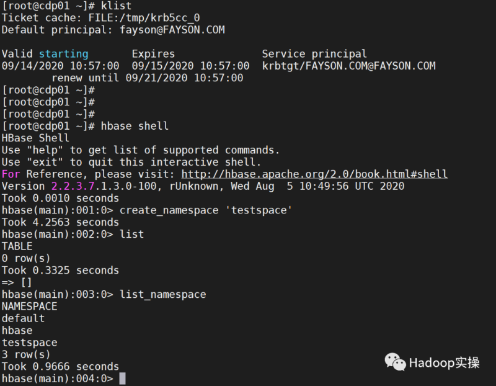This screenshot has height=386, width=496.
Task: Click the 'testspace' namespace output line
Action: pyautogui.click(x=29, y=343)
